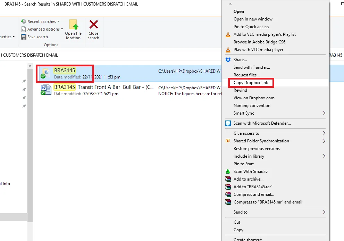Choose Request files...
Image resolution: width=344 pixels, height=241 pixels.
(x=246, y=75)
